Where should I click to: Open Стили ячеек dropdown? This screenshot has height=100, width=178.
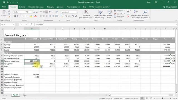pyautogui.click(x=110, y=14)
